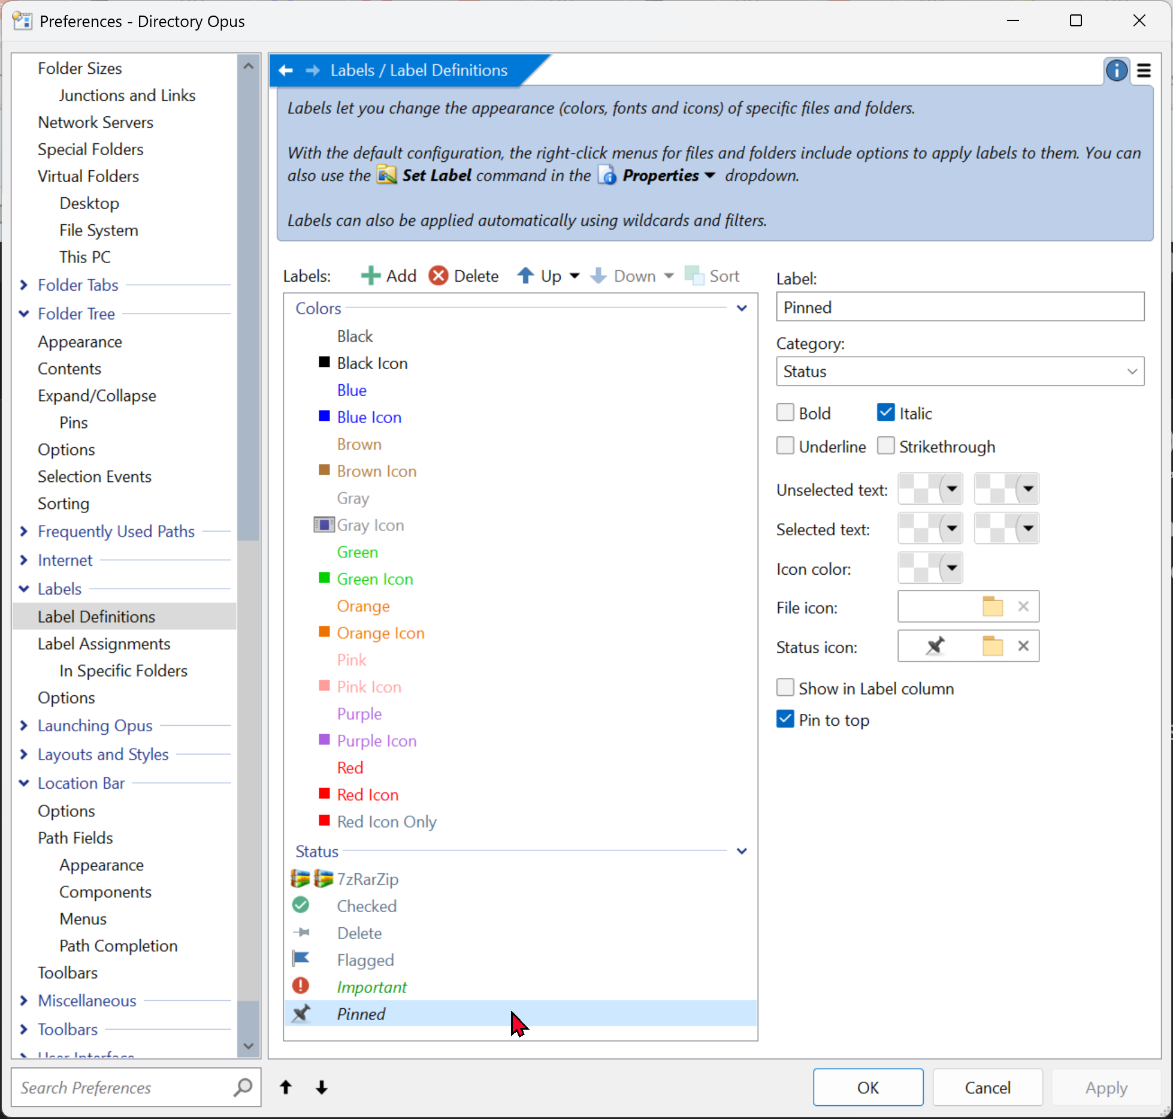Click the red Delete label icon

(438, 276)
